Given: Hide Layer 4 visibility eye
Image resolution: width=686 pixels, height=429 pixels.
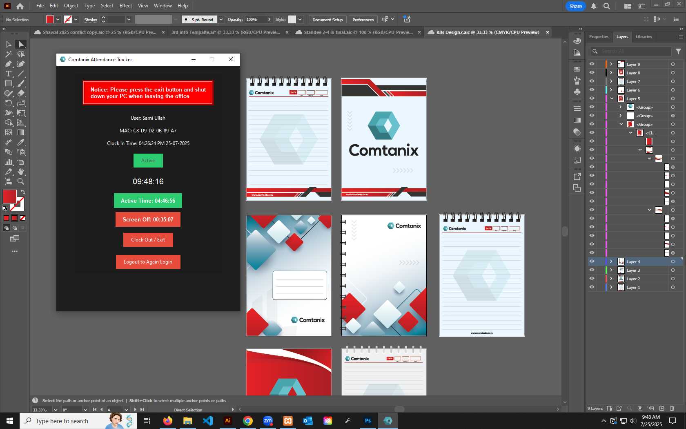Looking at the screenshot, I should pyautogui.click(x=592, y=261).
